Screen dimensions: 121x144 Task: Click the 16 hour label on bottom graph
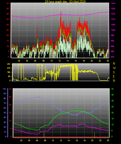(77, 140)
